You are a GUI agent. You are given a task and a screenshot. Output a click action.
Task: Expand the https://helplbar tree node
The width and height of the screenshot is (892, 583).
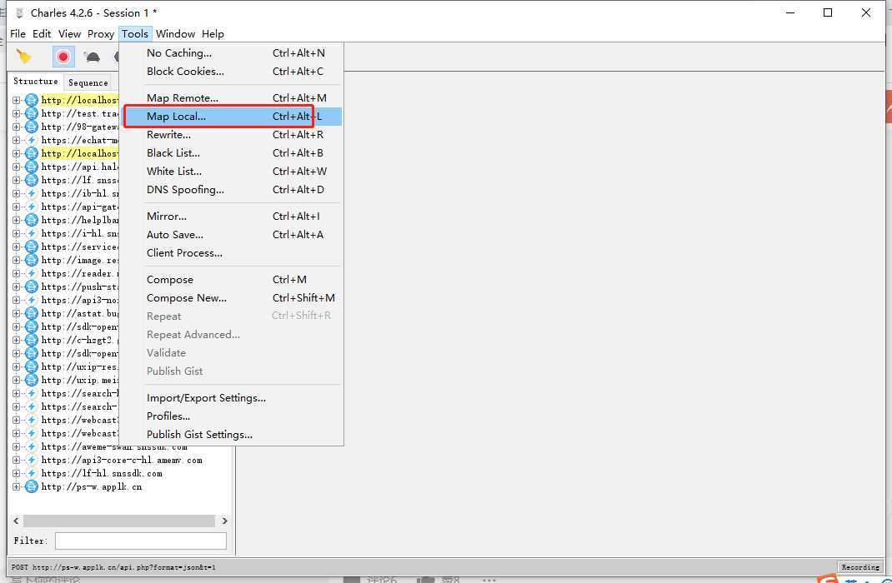pyautogui.click(x=16, y=221)
